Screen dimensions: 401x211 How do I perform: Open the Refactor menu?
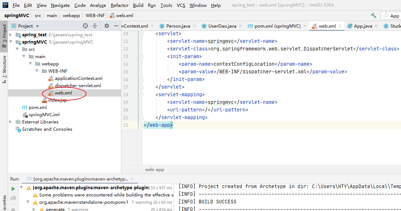pyautogui.click(x=120, y=5)
